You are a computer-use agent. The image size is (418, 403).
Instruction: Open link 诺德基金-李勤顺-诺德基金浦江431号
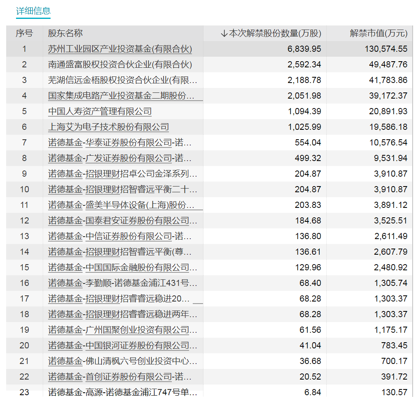122,283
